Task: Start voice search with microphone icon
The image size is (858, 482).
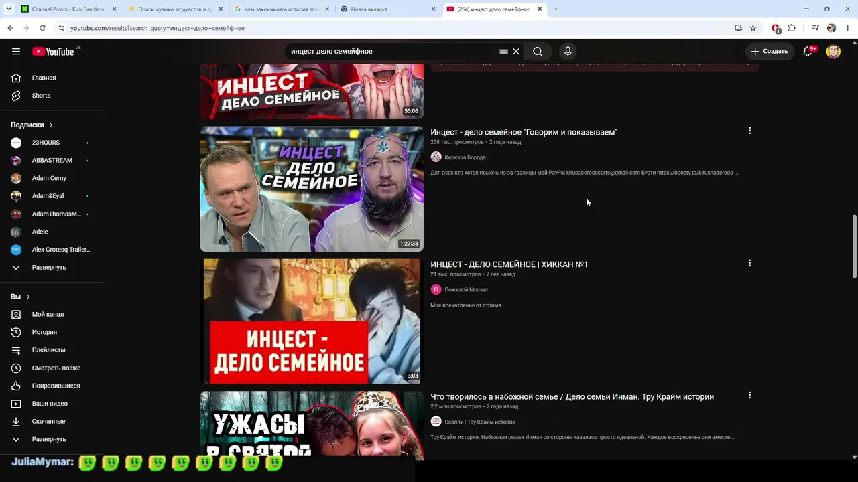Action: [x=568, y=52]
